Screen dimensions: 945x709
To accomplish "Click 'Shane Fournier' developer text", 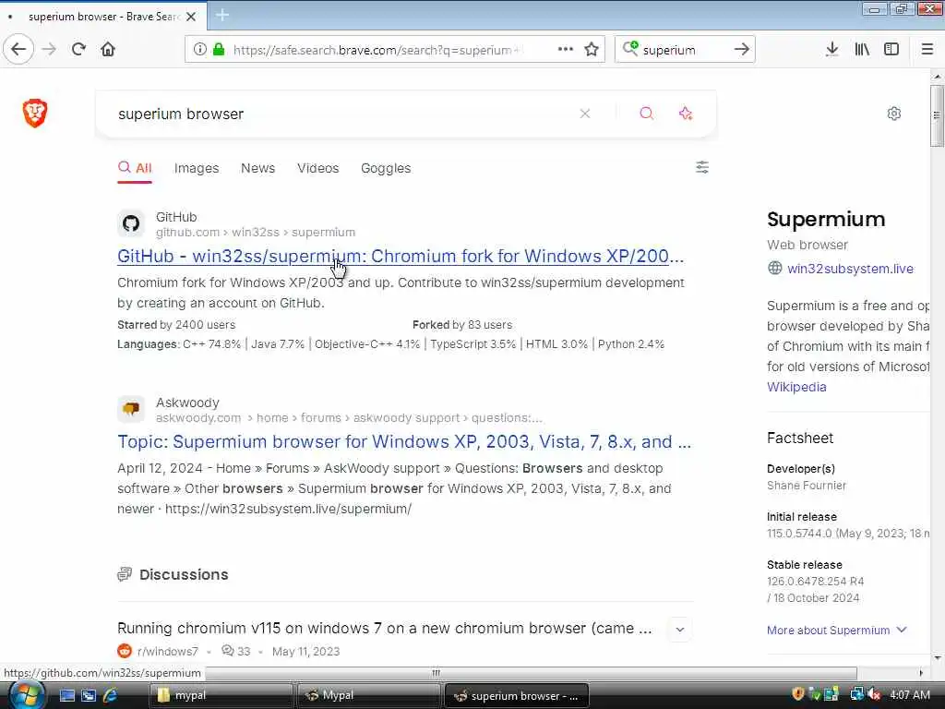I will click(x=807, y=486).
